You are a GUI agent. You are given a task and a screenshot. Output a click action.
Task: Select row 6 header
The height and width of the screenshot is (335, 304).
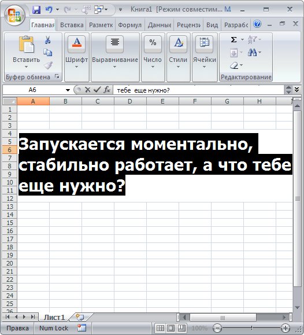coord(10,150)
